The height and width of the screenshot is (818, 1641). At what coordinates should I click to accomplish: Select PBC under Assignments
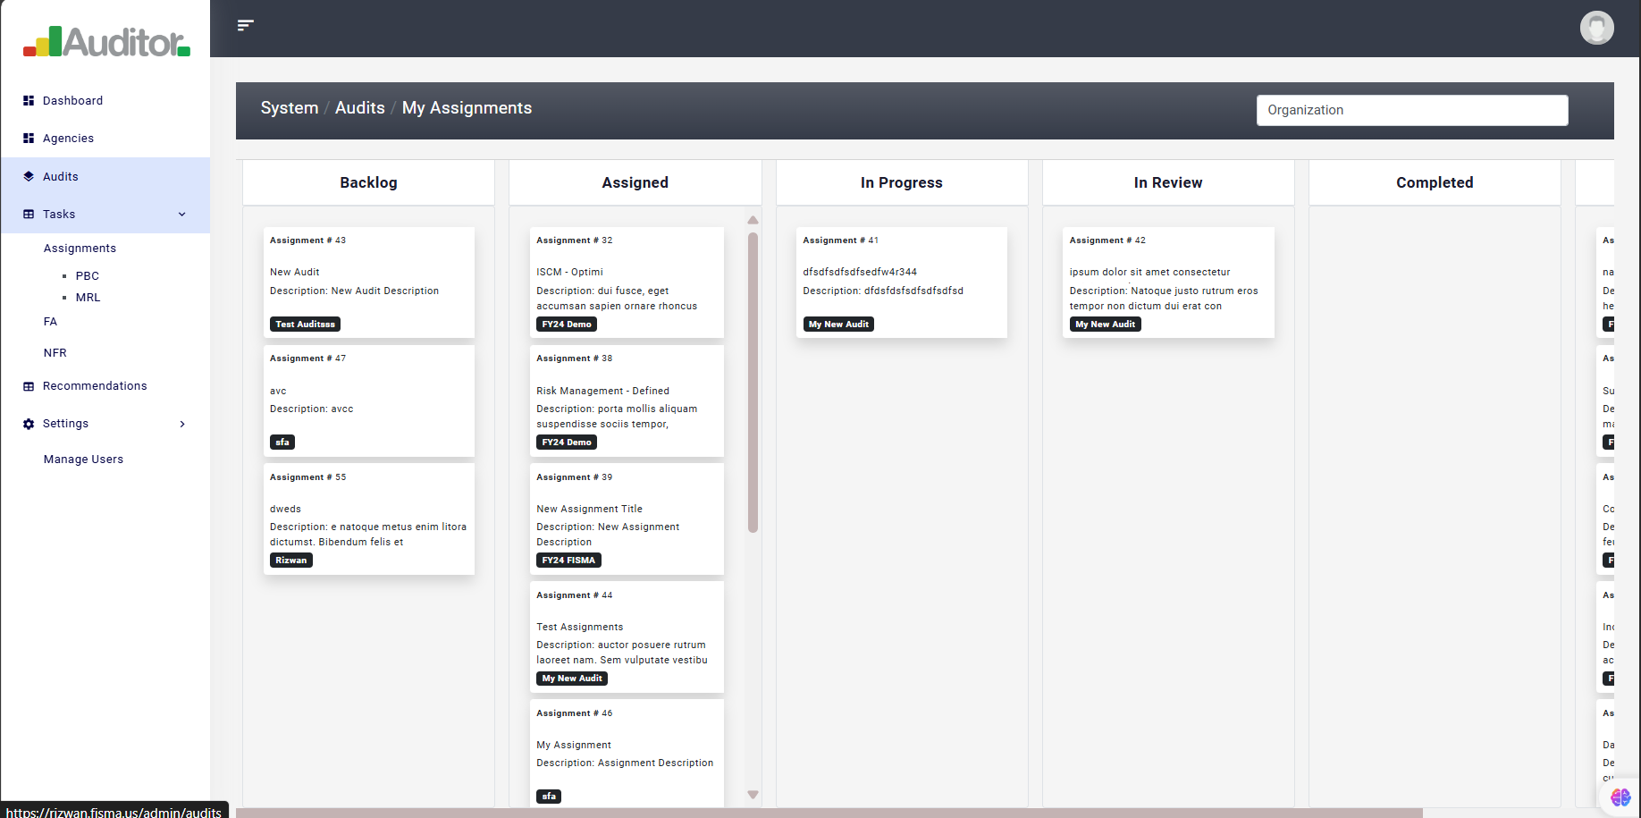(x=87, y=276)
